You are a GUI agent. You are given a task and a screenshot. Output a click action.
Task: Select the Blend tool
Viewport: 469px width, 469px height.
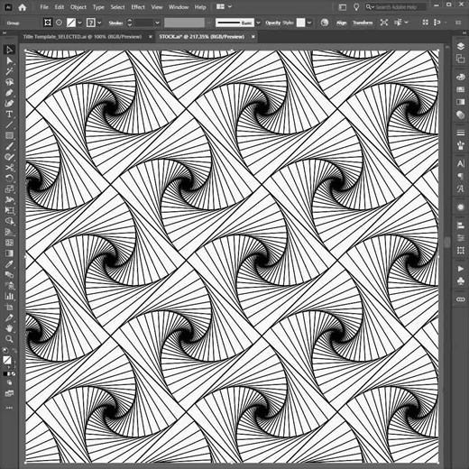[9, 274]
